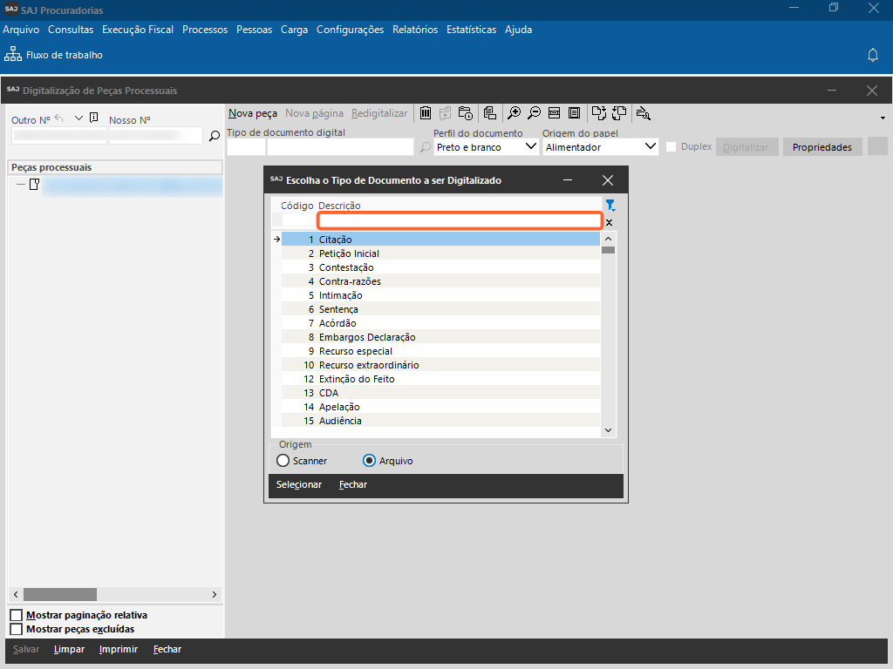Click the zoom out magnifier icon
Screen dimensions: 893x669
pyautogui.click(x=534, y=113)
